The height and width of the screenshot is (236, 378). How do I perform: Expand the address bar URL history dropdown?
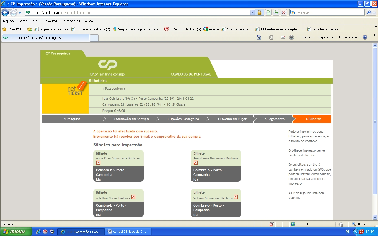pyautogui.click(x=252, y=12)
